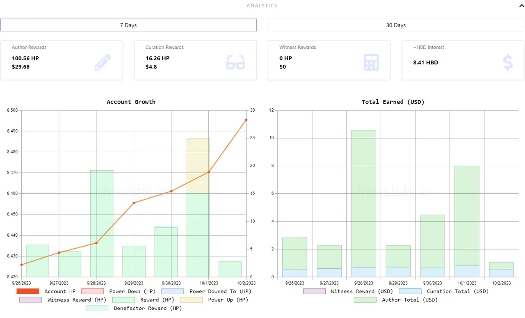Click the 10/1/2023 author bar in Total Earned
This screenshot has width=525, height=318.
pos(467,216)
